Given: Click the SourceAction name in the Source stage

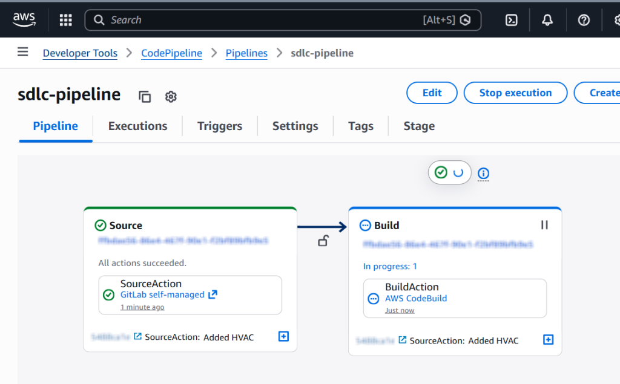Looking at the screenshot, I should point(151,284).
